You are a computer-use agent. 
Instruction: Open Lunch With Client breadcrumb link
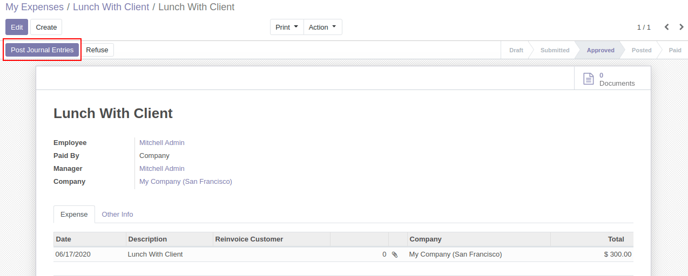(x=111, y=7)
